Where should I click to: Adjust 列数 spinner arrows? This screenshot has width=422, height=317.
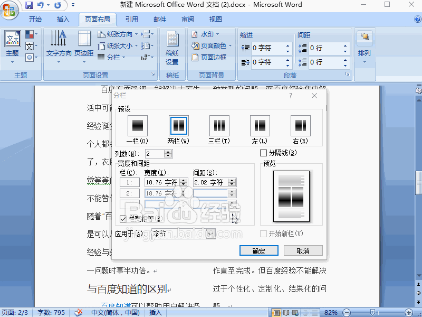point(168,154)
